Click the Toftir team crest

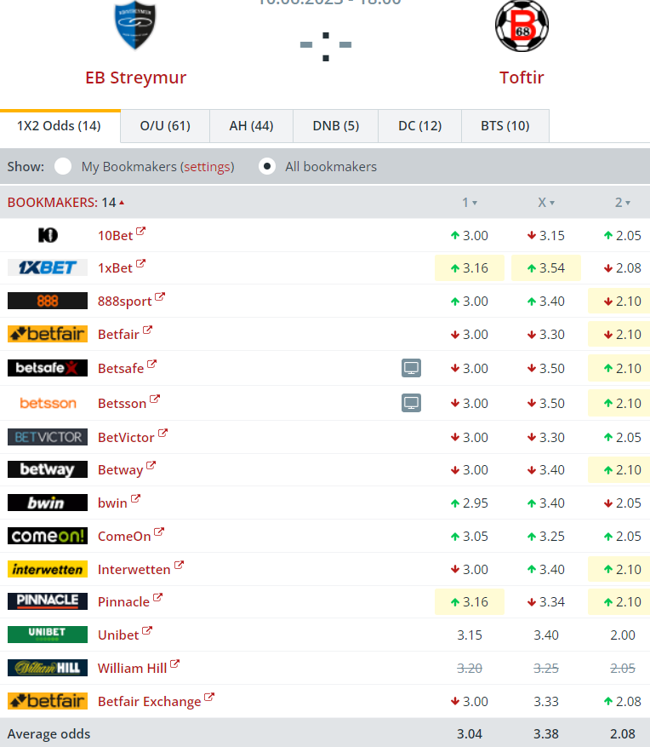(522, 26)
